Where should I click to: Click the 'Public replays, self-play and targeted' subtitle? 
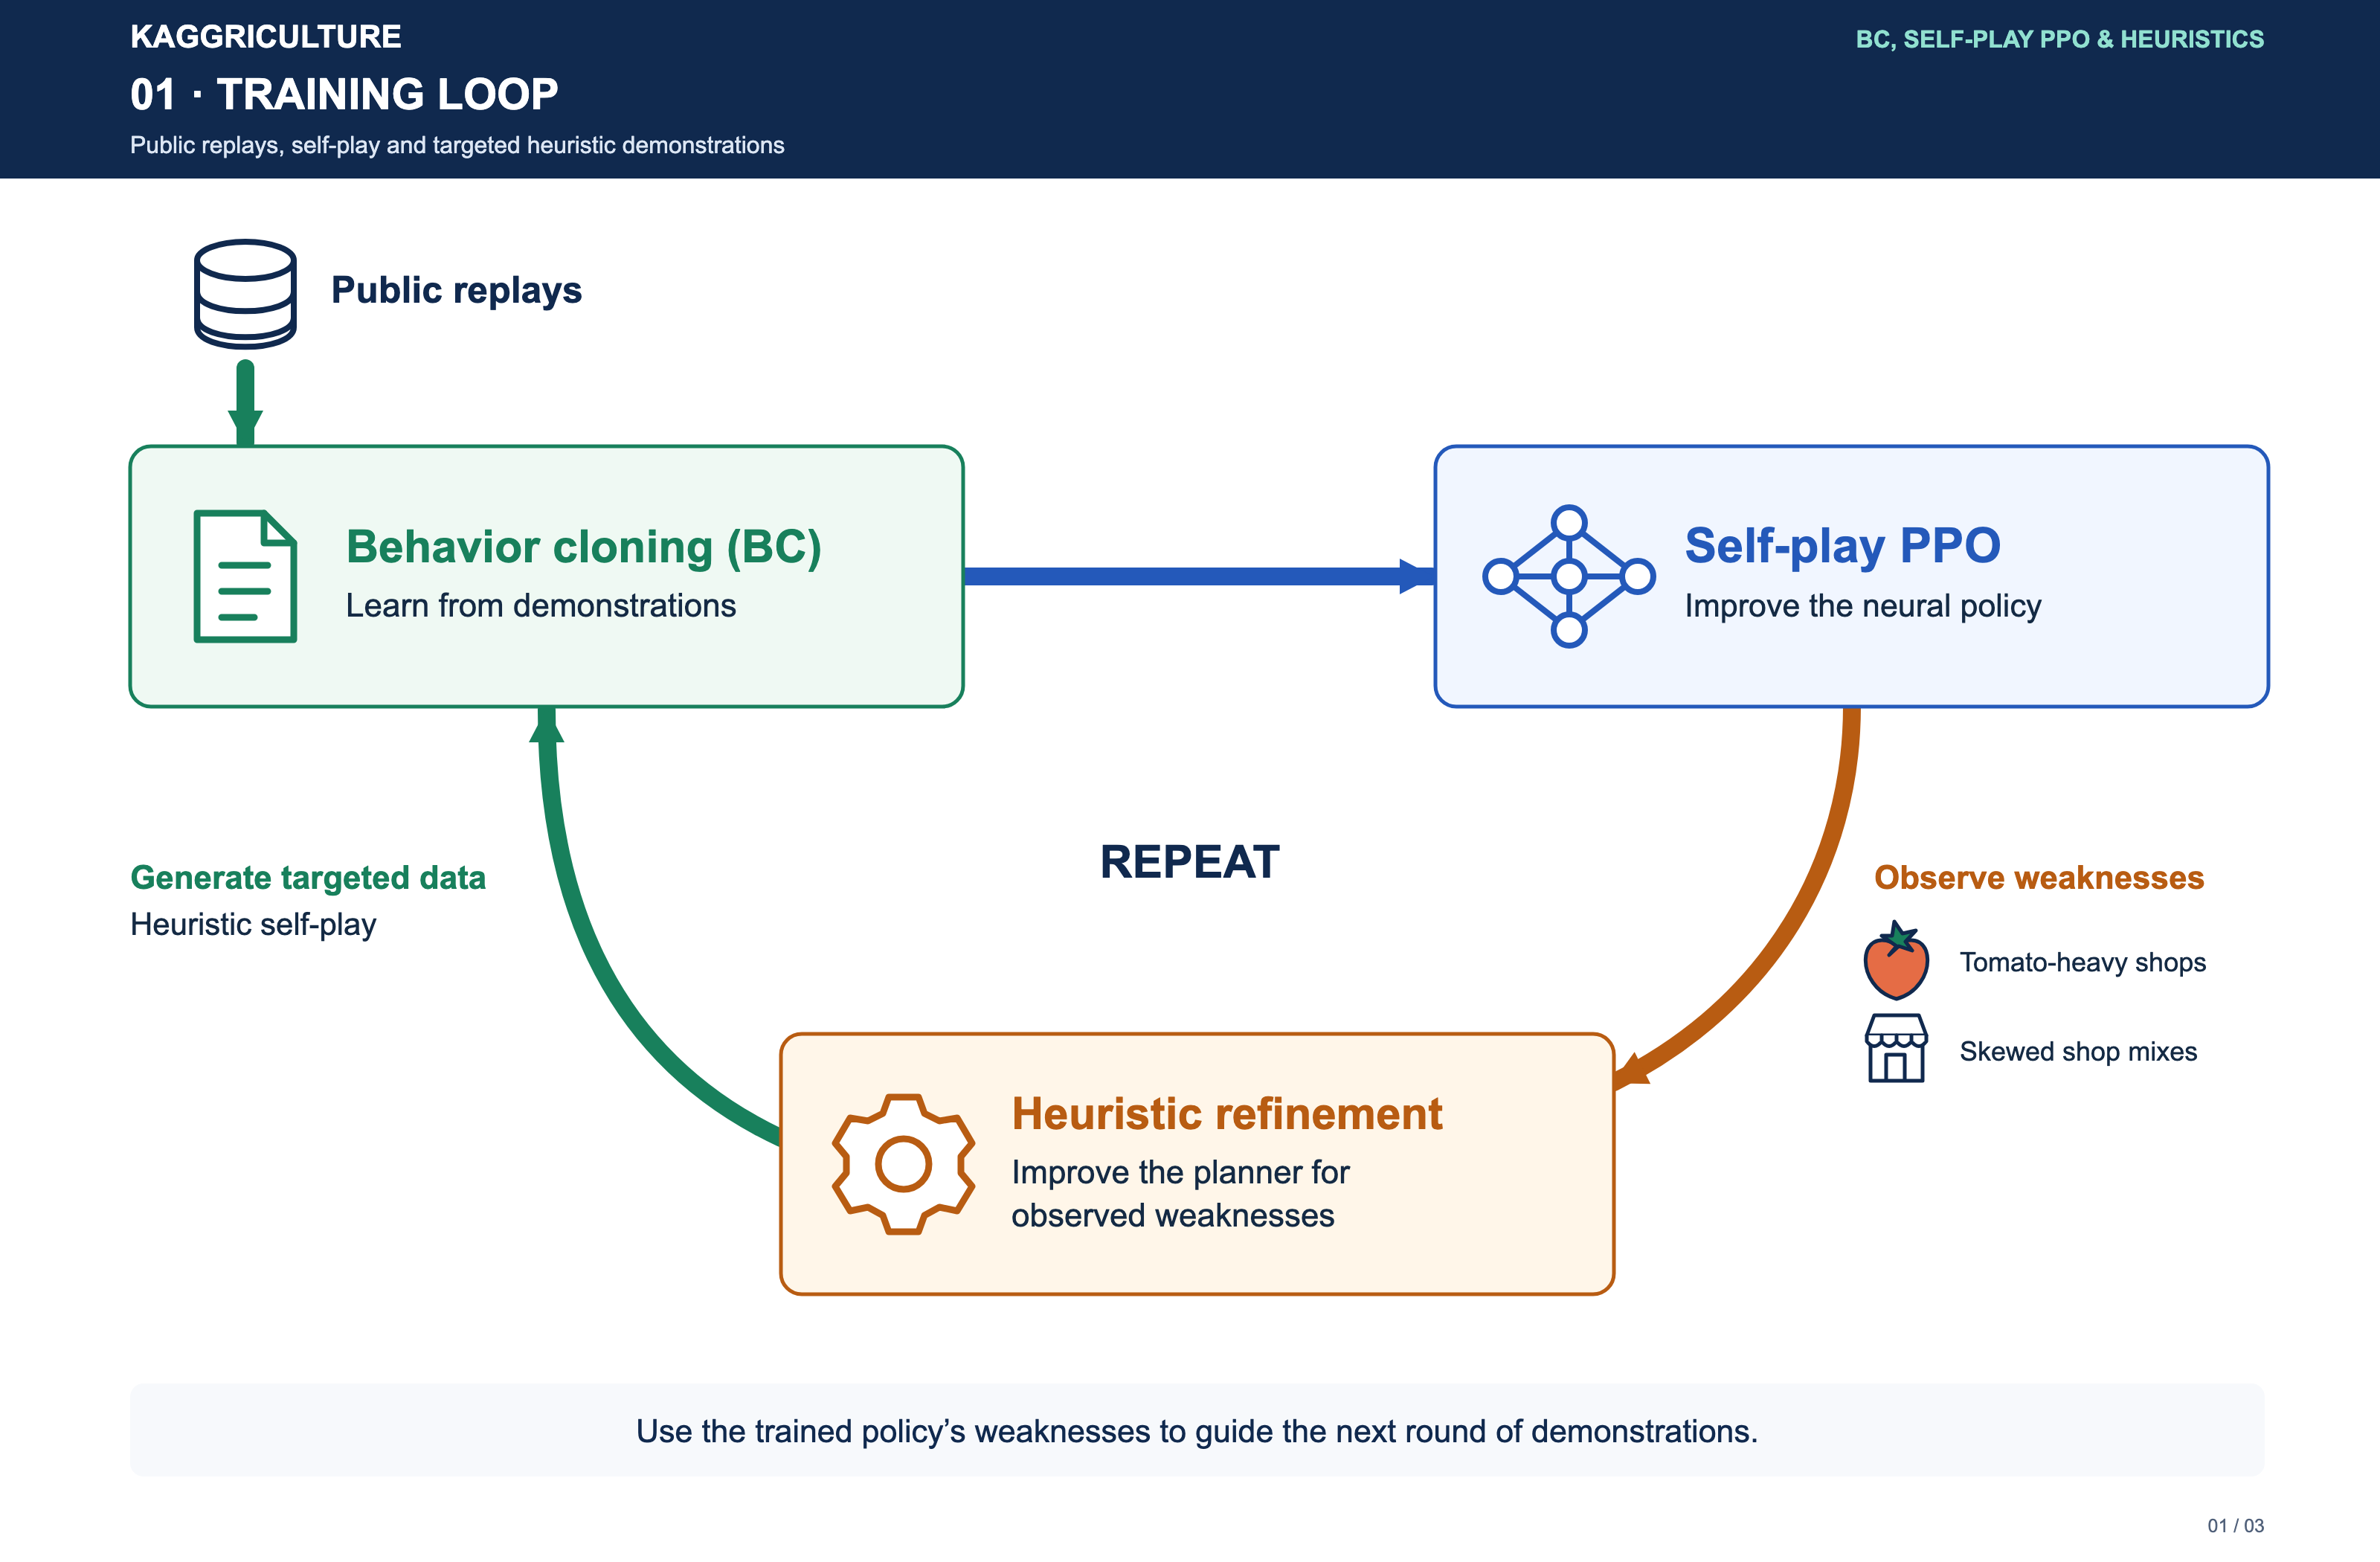click(457, 146)
